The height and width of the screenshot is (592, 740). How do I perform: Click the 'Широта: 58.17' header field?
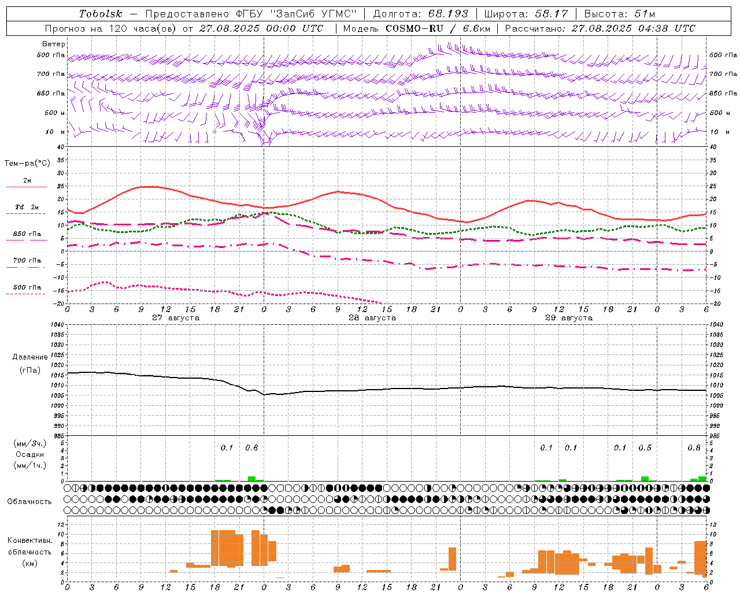point(526,14)
